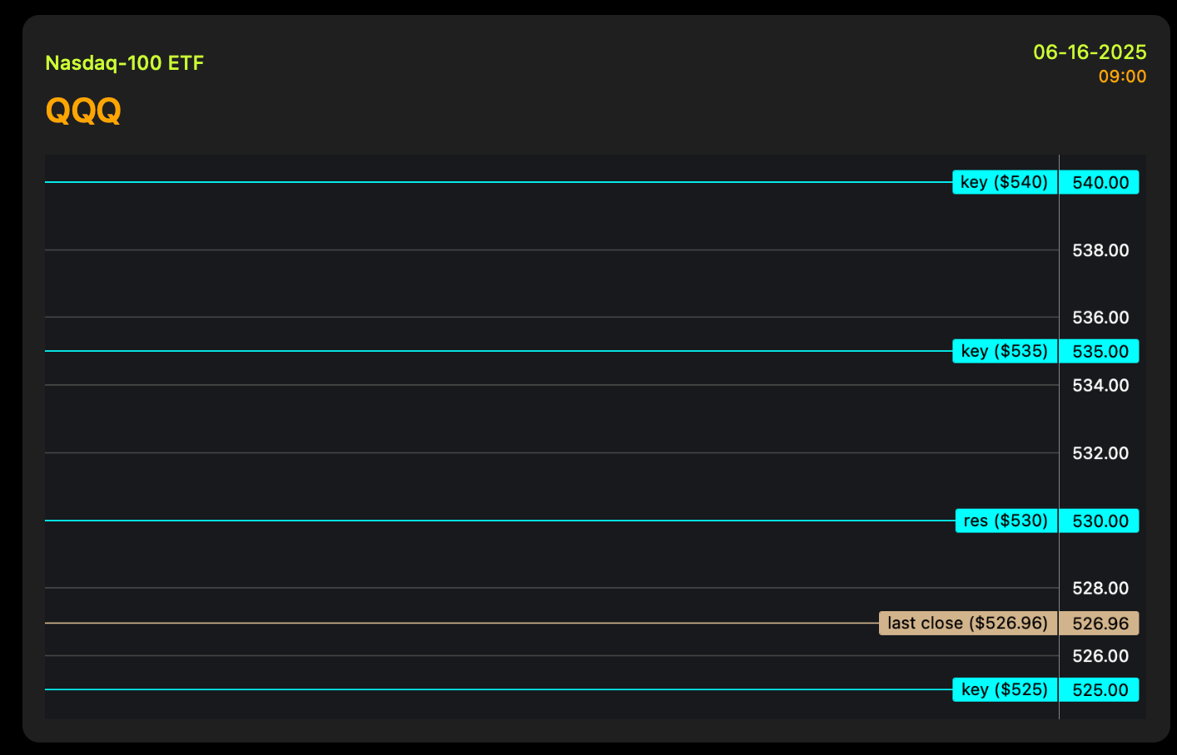Click the QQQ ticker symbol
Screen dimensions: 1177x755
[x=83, y=110]
